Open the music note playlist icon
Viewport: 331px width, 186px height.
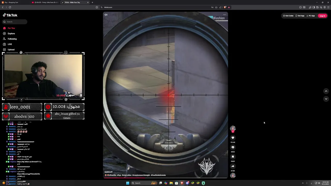310,7
